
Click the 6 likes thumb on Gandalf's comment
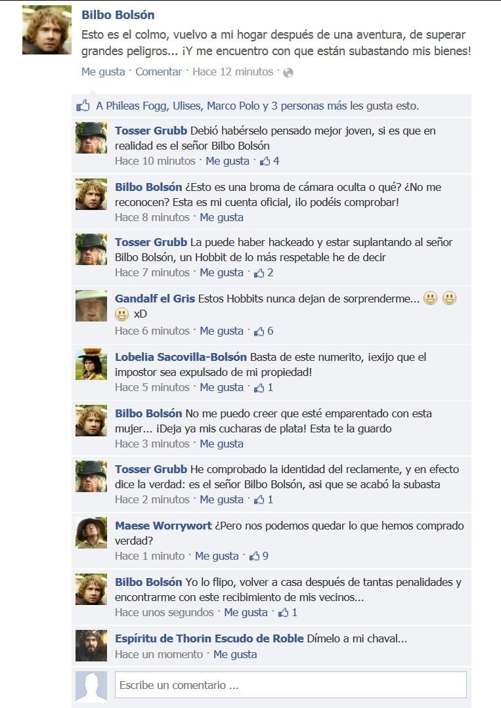(259, 331)
